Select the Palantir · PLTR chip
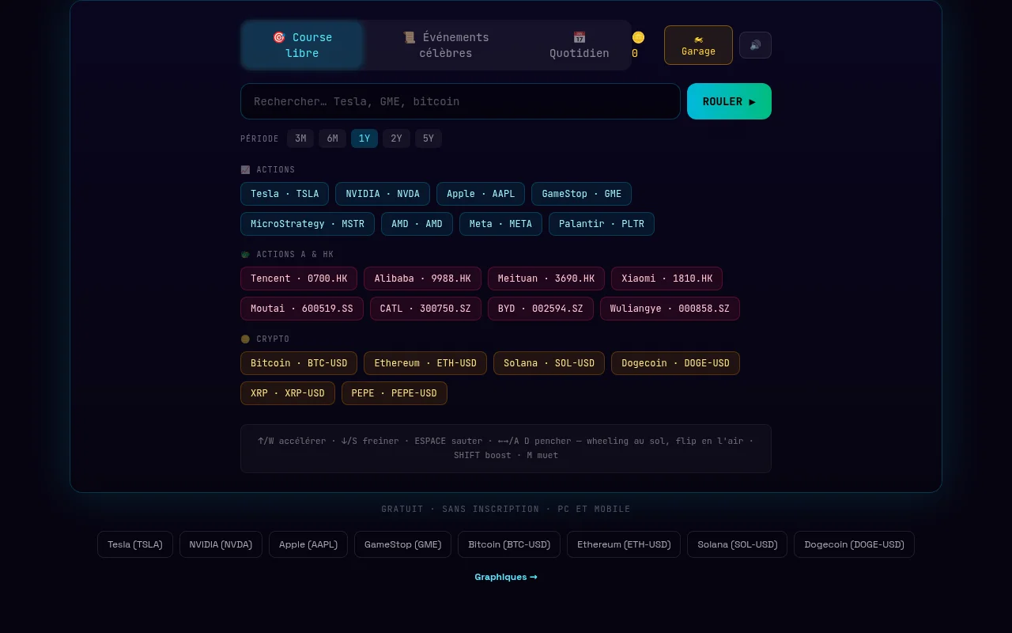Viewport: 1012px width, 633px height. click(602, 224)
